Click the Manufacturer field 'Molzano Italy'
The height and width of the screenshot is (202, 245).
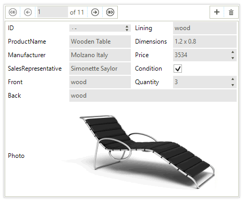coord(100,55)
